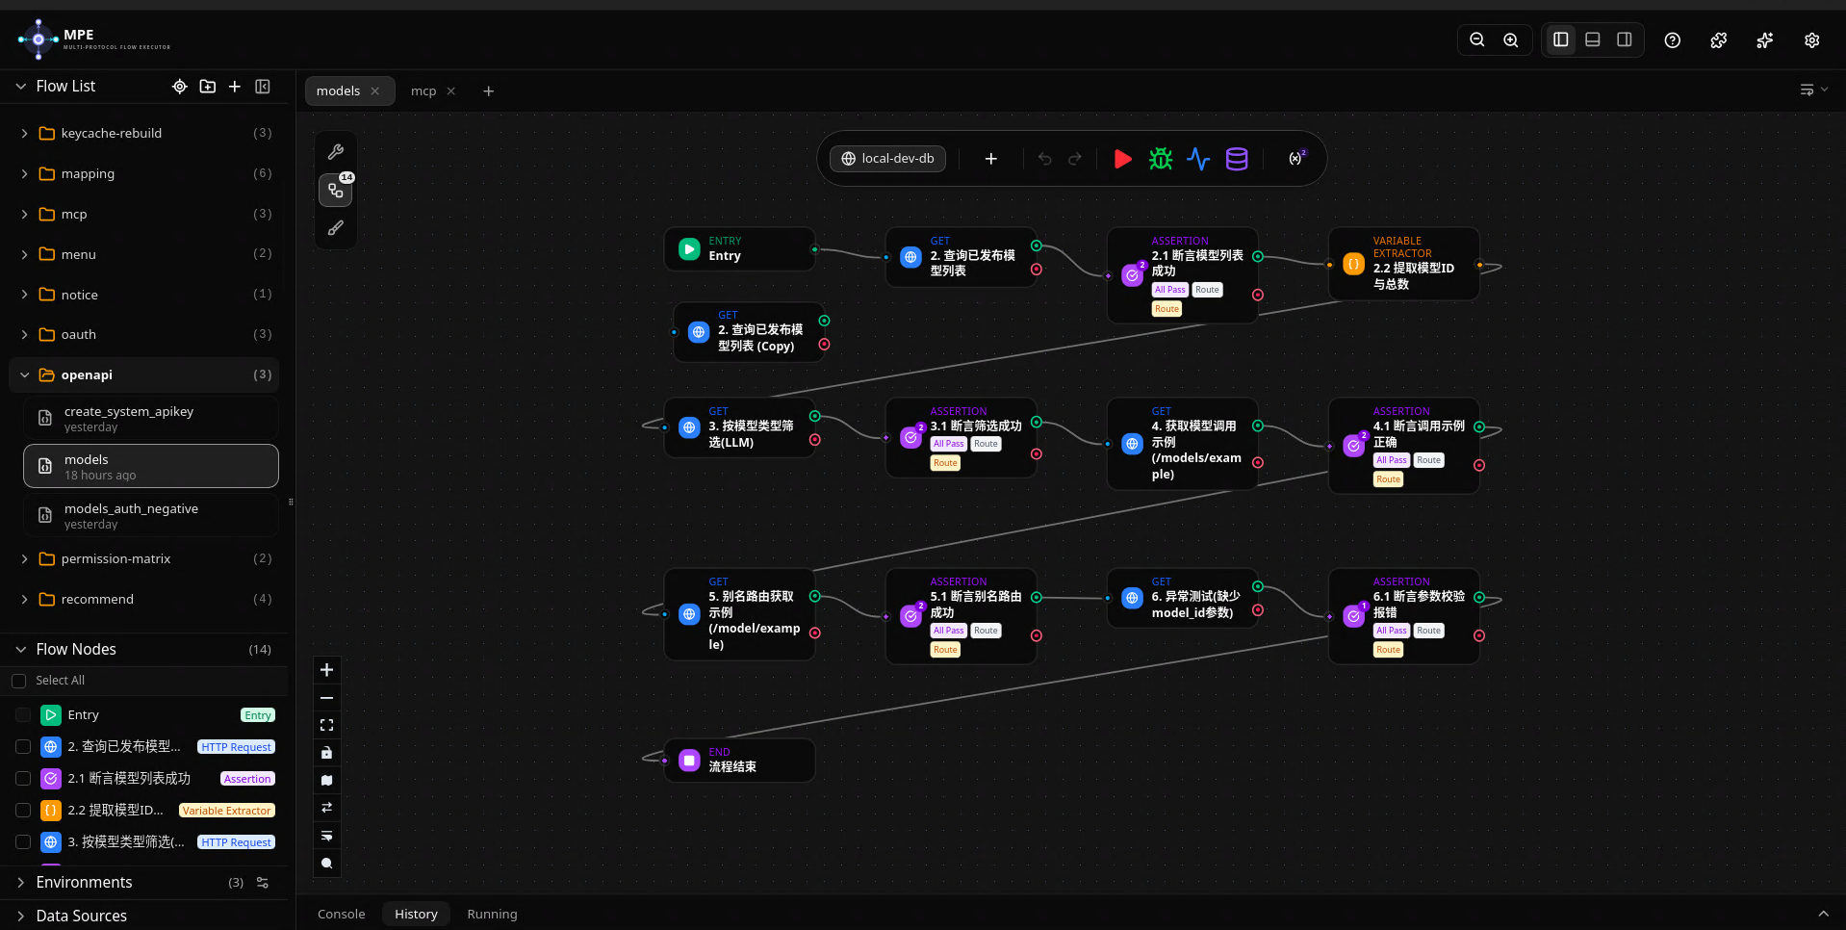The width and height of the screenshot is (1846, 930).
Task: Switch to the mcp tab
Action: pos(423,90)
